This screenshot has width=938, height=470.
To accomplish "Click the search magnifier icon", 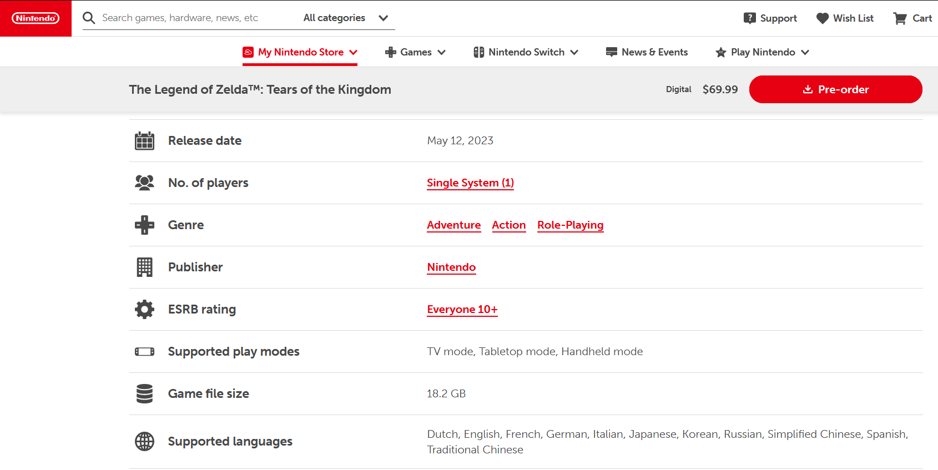I will [x=89, y=18].
